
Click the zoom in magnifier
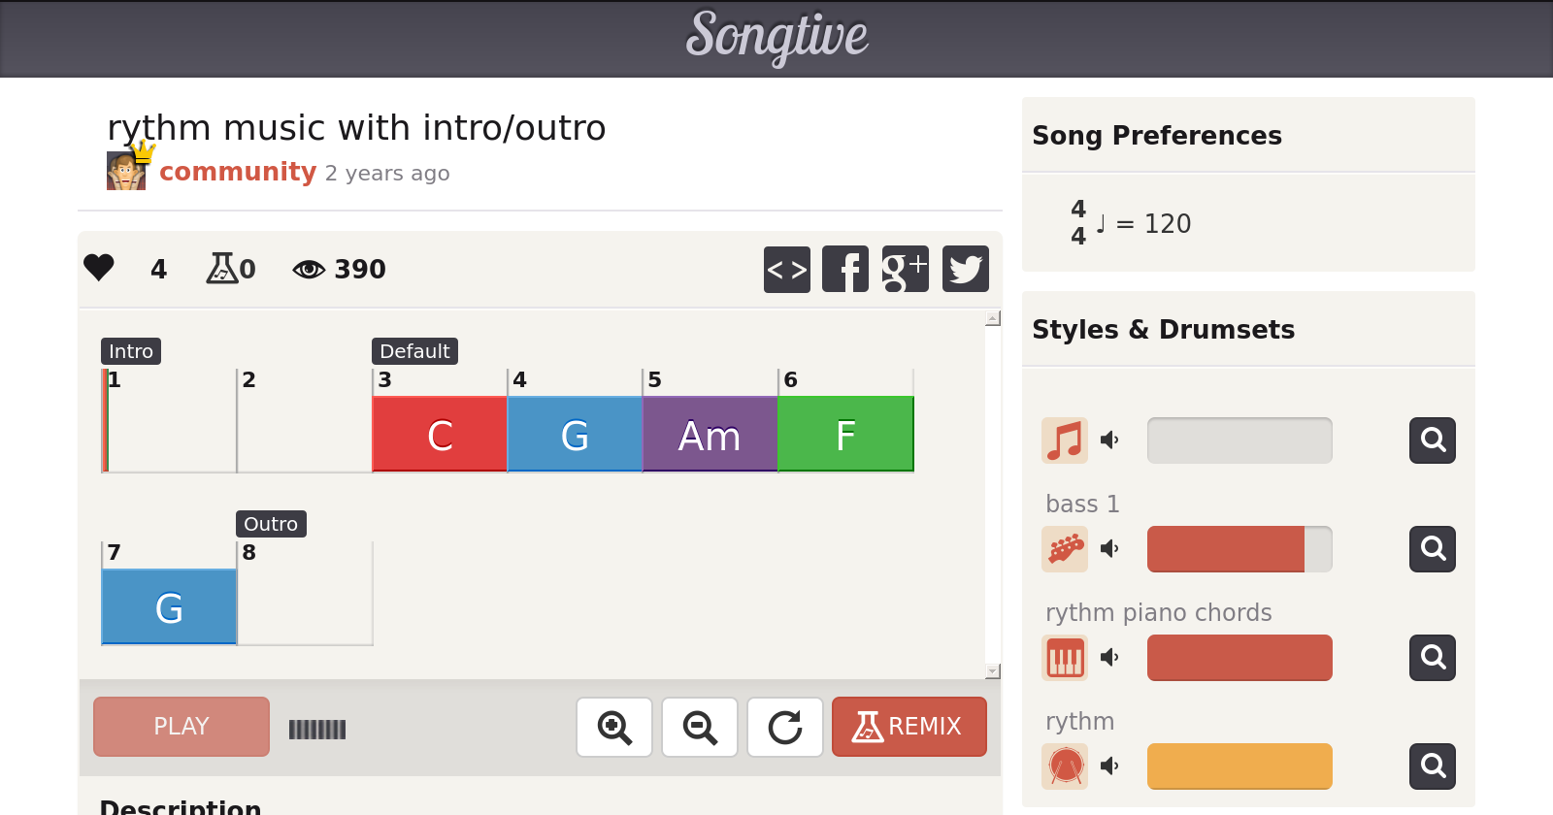[x=613, y=727]
